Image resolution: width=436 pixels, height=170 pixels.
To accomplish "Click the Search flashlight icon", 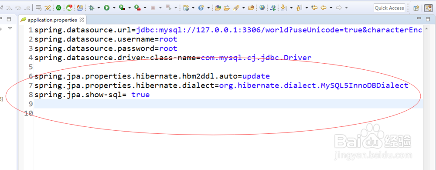I will point(236,8).
